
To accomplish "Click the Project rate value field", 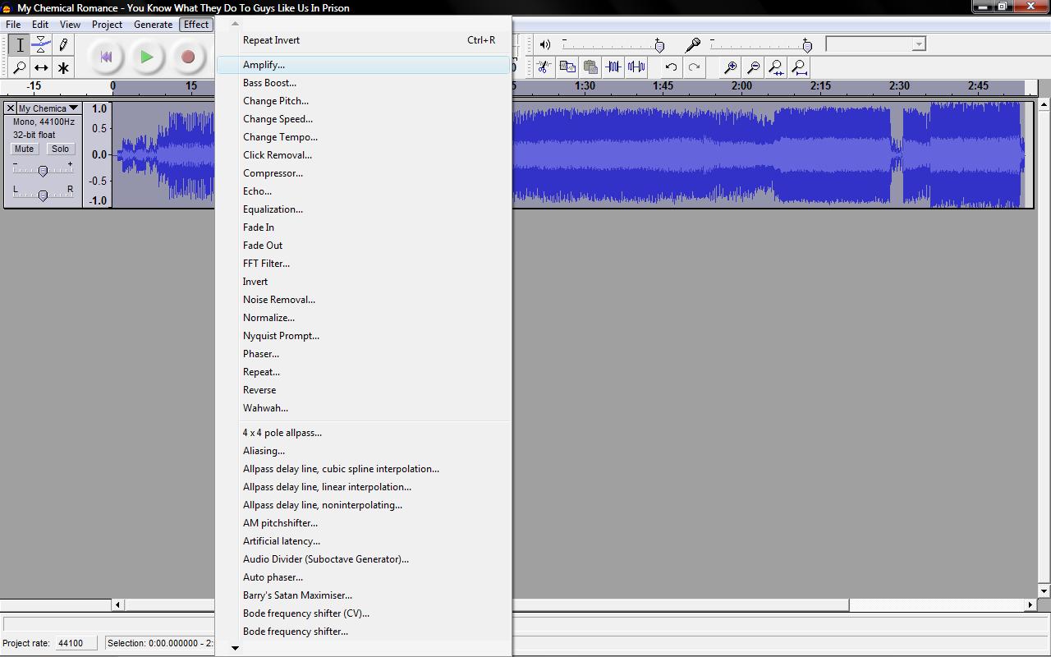I will click(x=76, y=643).
